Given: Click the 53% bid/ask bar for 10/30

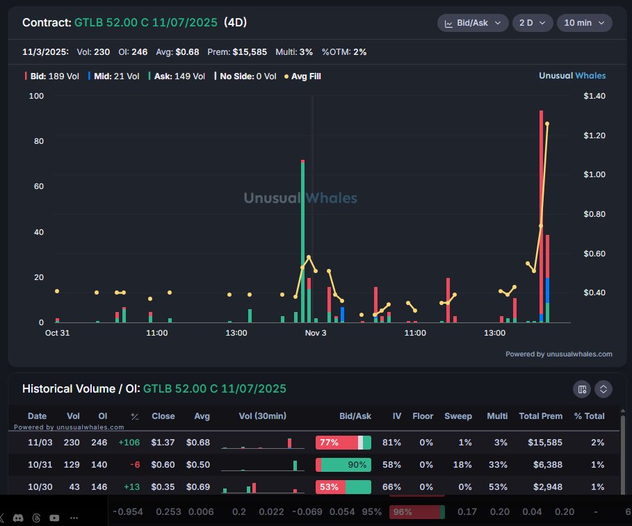Looking at the screenshot, I should 343,487.
